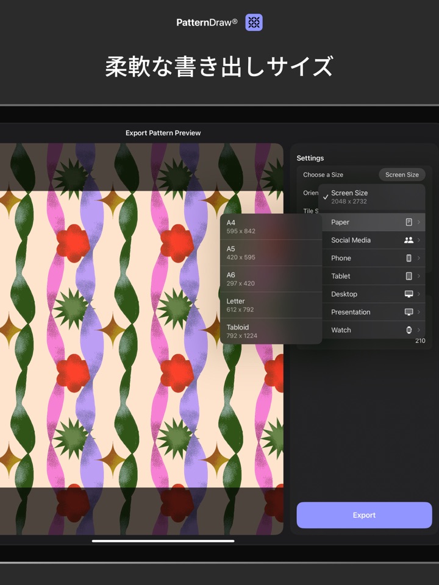Image resolution: width=439 pixels, height=585 pixels.
Task: Open the Paper size category
Action: [x=373, y=222]
